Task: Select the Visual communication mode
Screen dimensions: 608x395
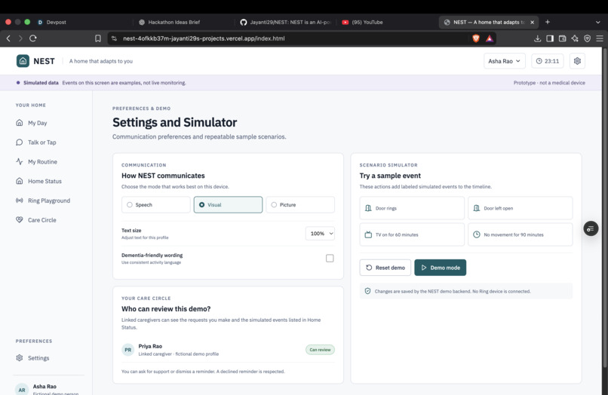Action: (x=228, y=205)
